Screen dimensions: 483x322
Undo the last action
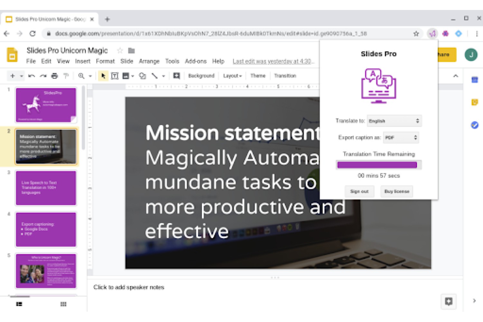click(x=32, y=76)
